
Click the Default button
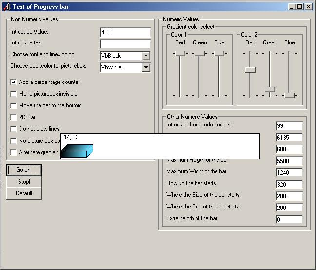click(x=24, y=193)
